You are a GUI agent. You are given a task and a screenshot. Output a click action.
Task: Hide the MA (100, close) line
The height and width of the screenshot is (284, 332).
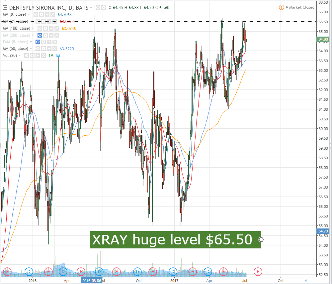pos(40,28)
